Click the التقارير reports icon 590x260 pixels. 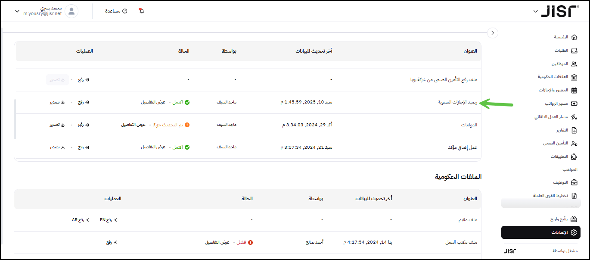tap(574, 130)
